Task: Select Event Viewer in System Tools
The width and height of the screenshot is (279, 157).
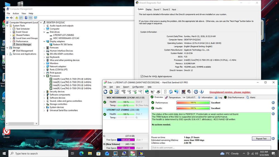Action: (22, 32)
